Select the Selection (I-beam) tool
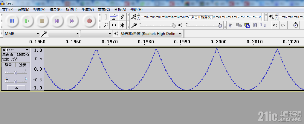 (106, 17)
